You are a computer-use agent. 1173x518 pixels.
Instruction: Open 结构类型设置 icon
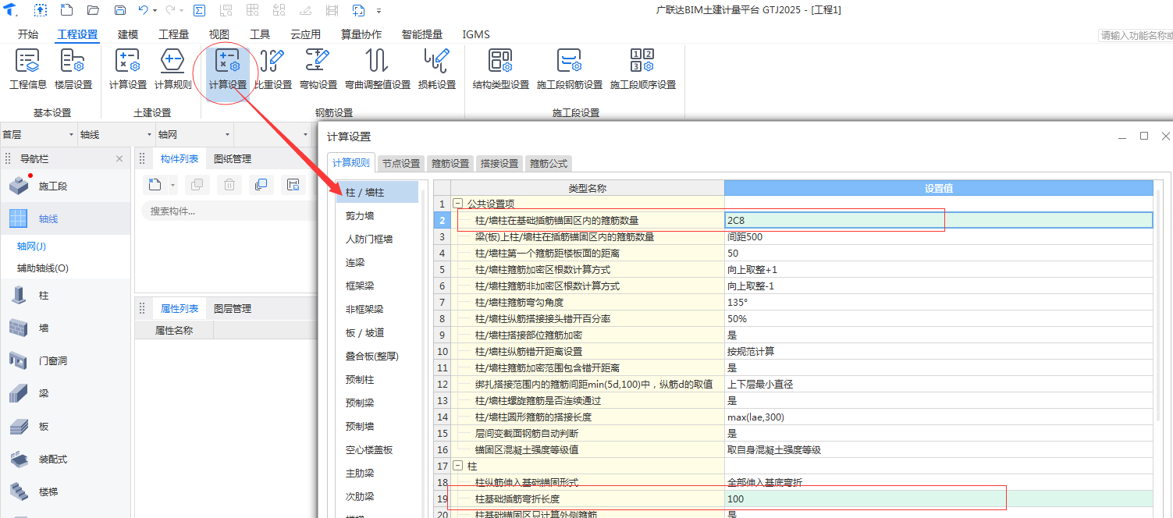(501, 69)
